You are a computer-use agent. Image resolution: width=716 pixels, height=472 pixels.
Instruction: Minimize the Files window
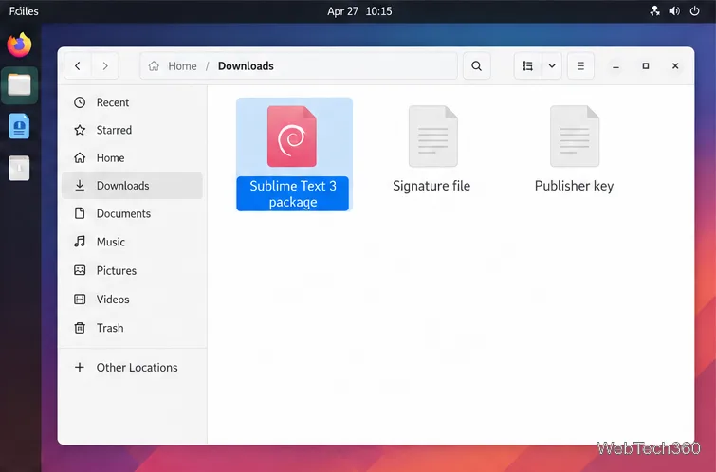click(615, 66)
